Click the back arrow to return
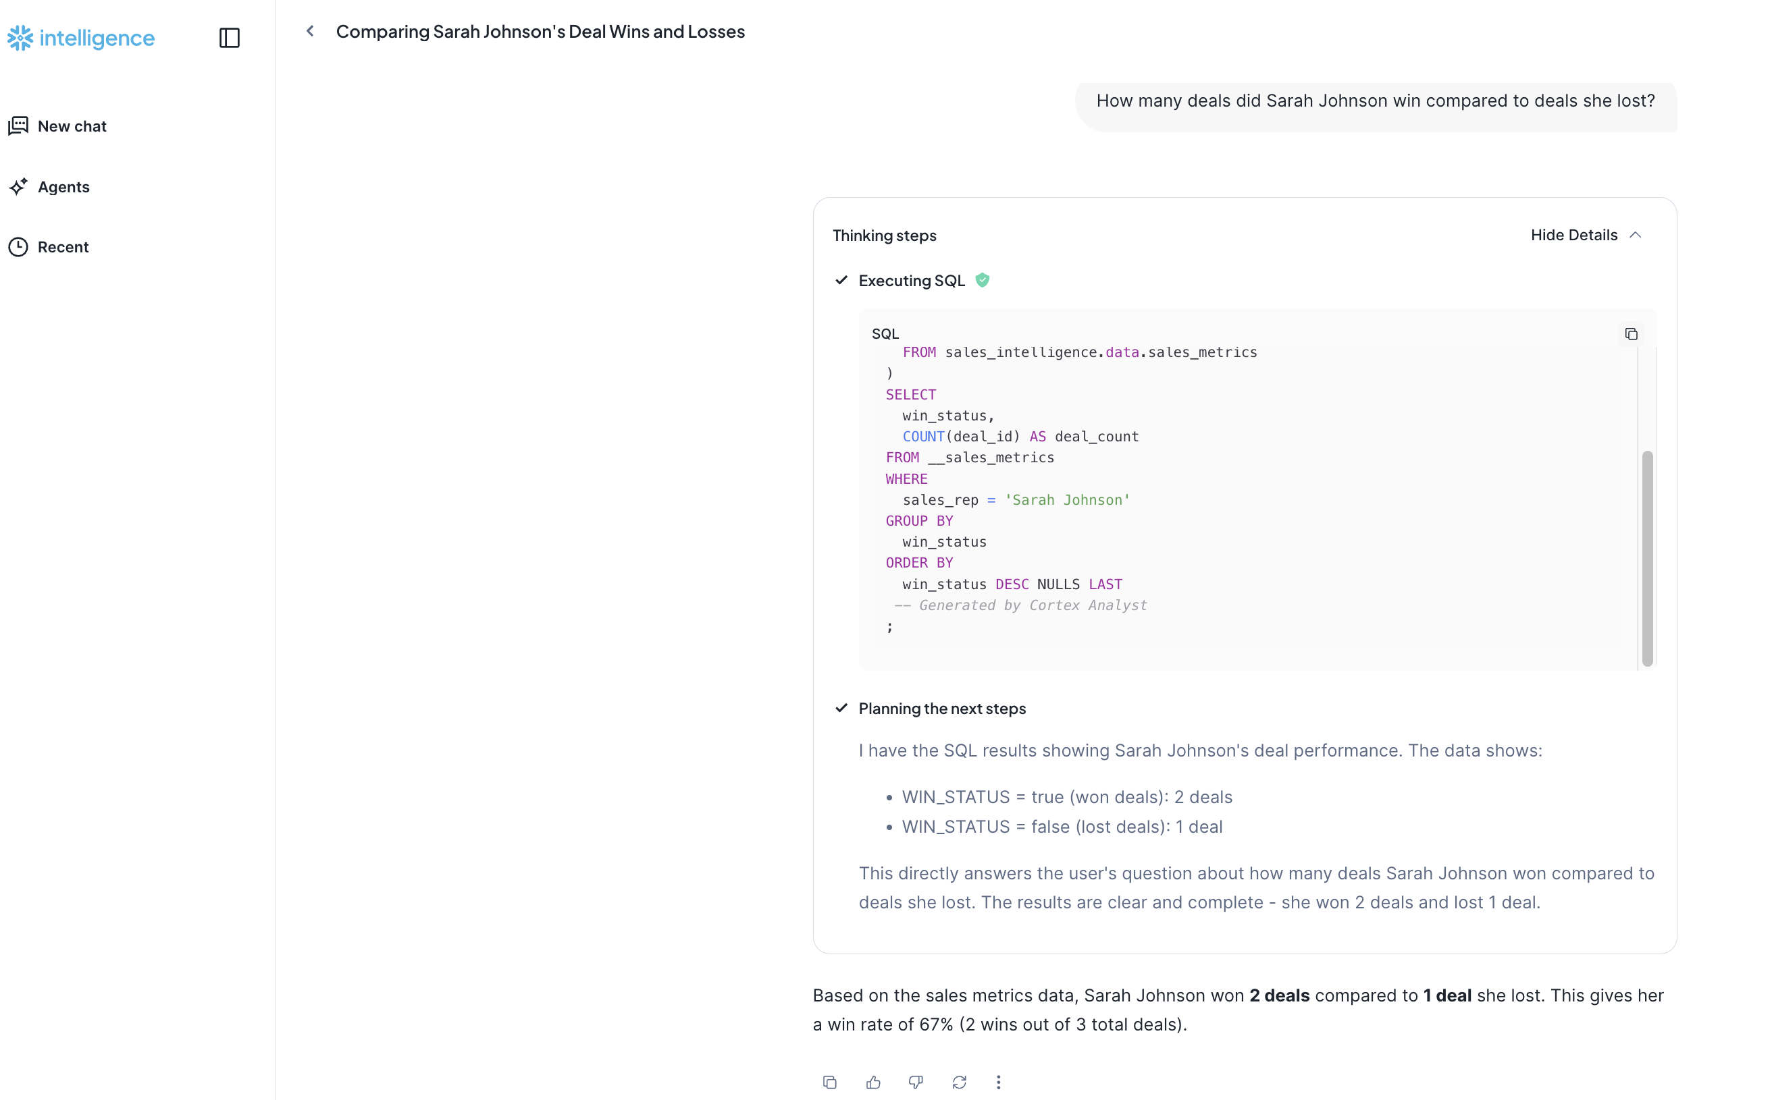This screenshot has width=1772, height=1100. point(310,30)
